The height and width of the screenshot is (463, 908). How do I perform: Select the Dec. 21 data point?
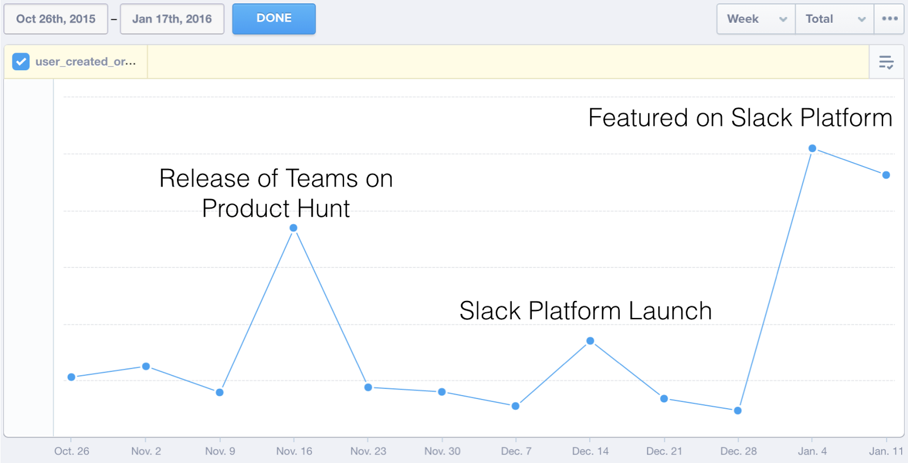(x=664, y=398)
